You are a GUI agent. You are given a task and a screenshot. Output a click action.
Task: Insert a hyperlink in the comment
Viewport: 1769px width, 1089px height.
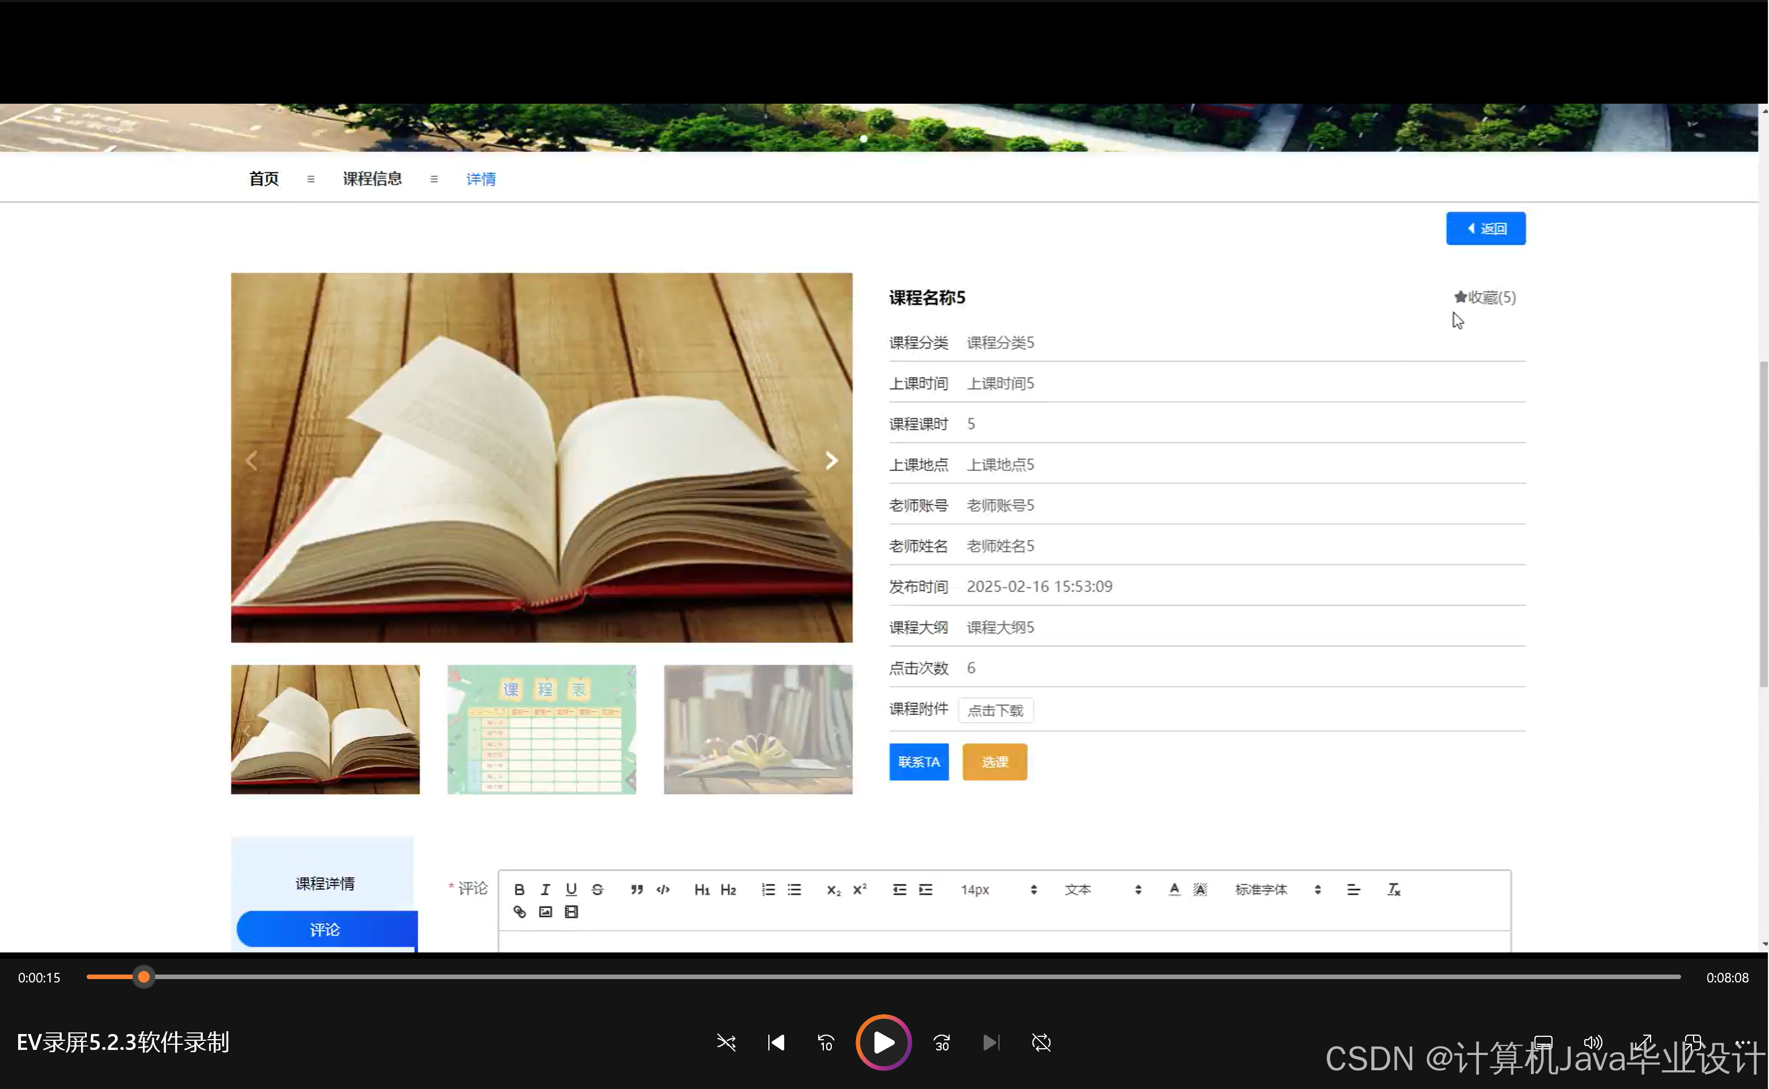tap(518, 912)
